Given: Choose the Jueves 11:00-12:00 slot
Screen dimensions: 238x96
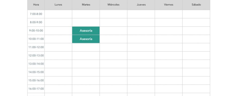Looking at the screenshot, I should 141,47.
